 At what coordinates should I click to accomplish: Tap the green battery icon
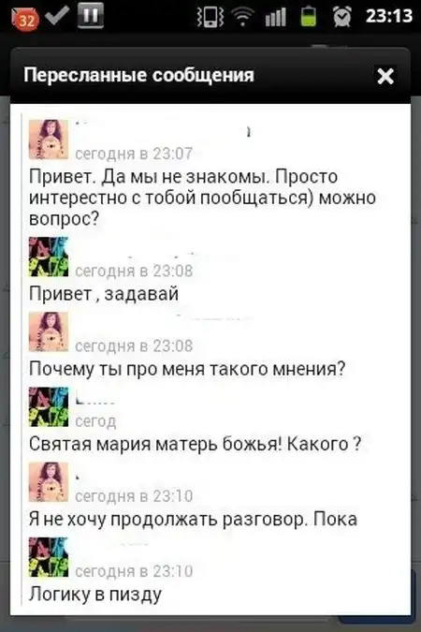pos(308,17)
